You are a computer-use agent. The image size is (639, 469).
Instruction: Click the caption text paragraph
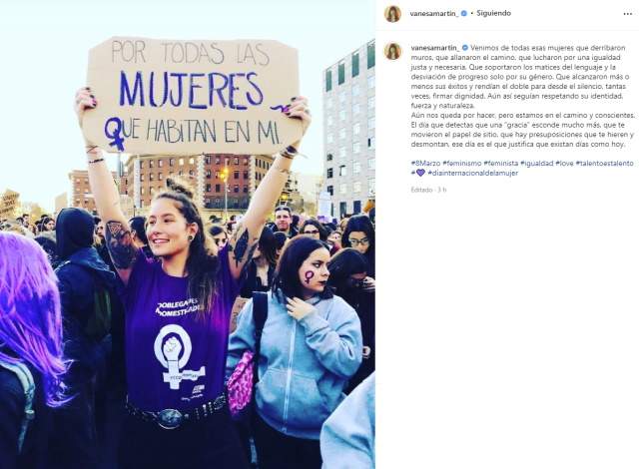[x=522, y=96]
